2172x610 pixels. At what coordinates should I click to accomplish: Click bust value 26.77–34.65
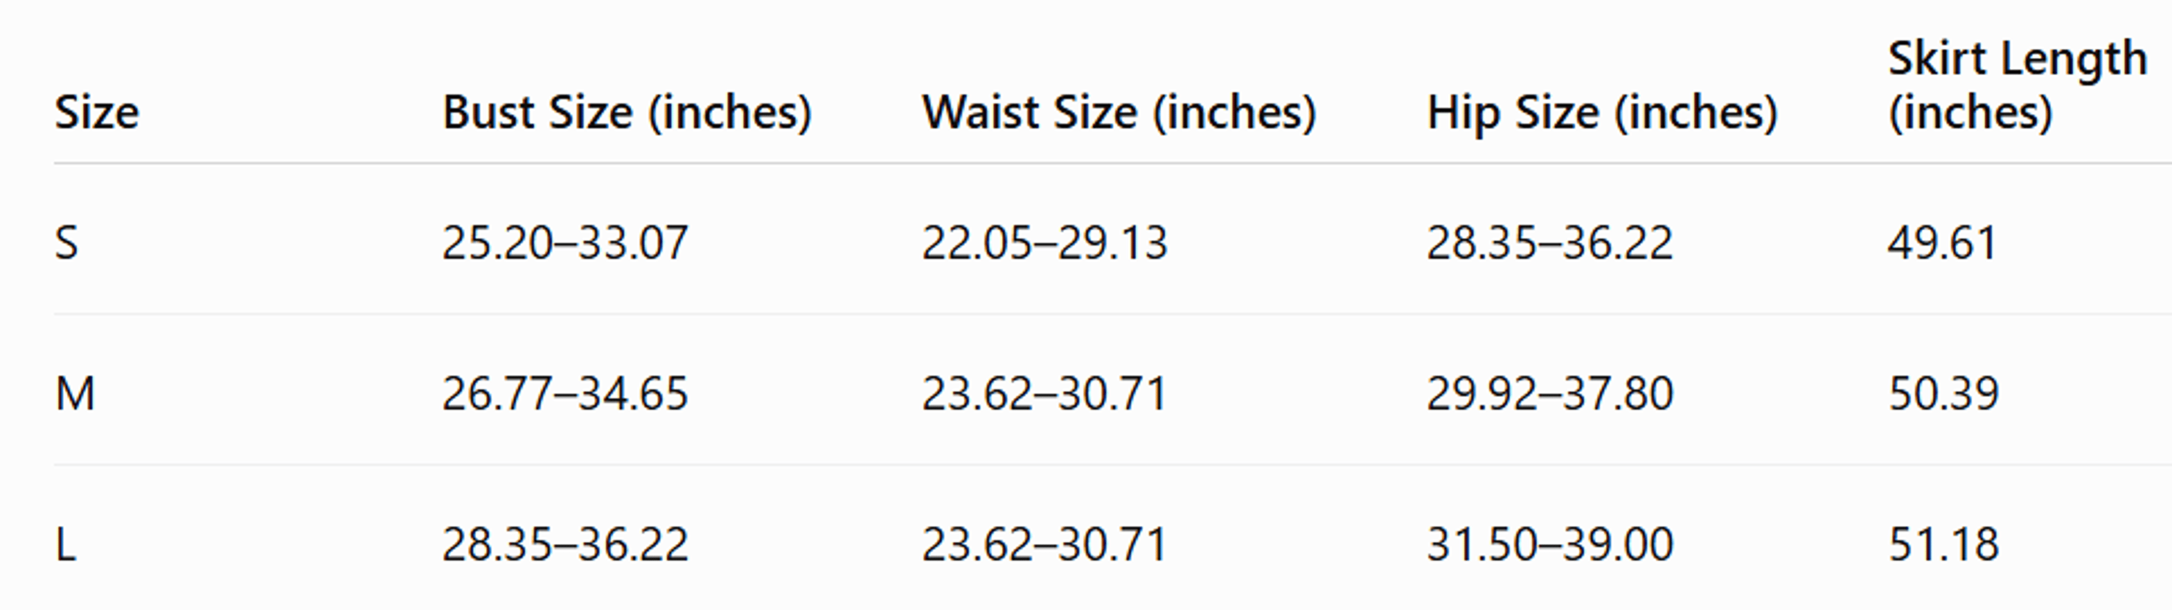[565, 393]
